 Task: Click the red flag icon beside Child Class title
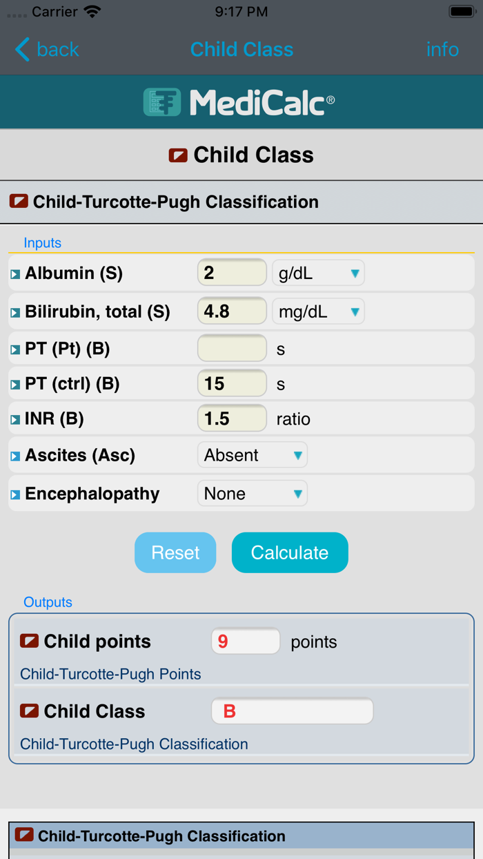[178, 155]
